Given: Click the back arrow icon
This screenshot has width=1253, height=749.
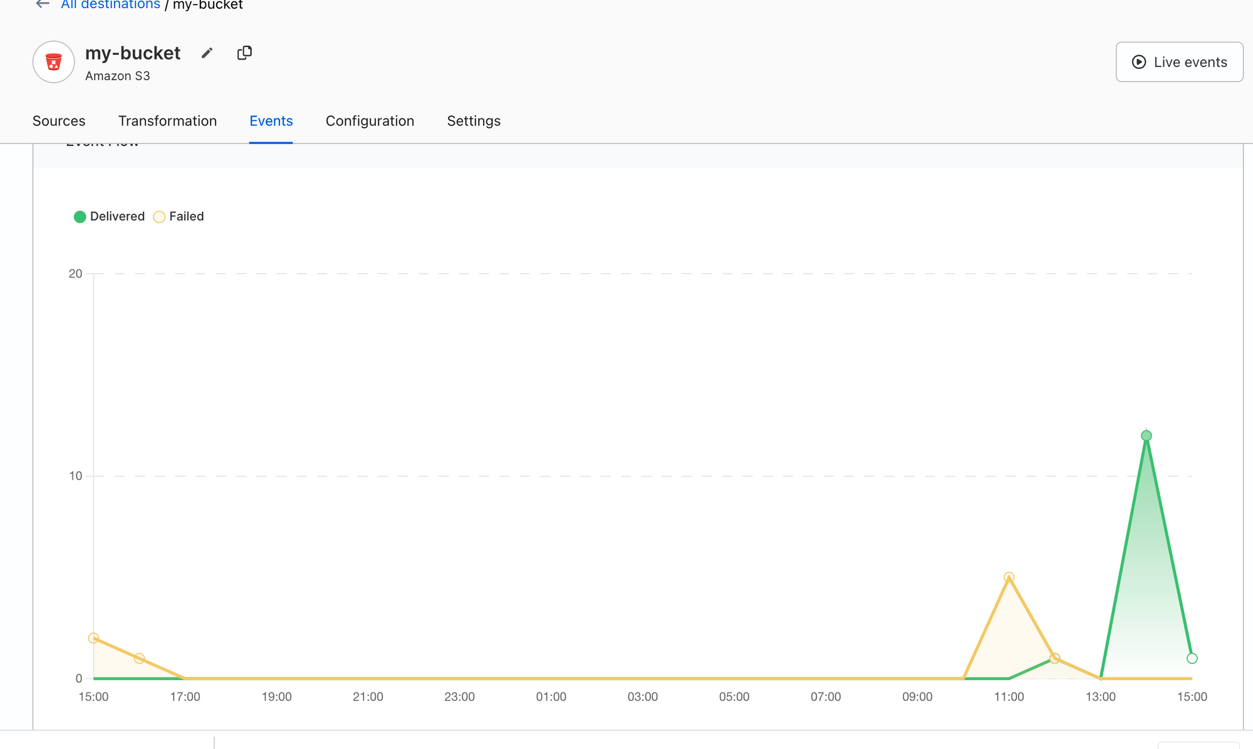Looking at the screenshot, I should click(x=42, y=4).
